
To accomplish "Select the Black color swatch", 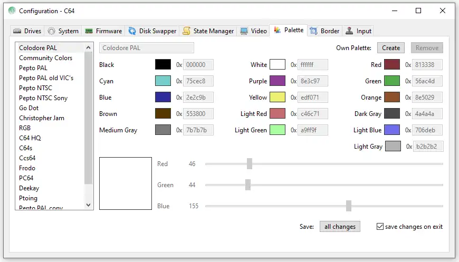I will pyautogui.click(x=163, y=65).
